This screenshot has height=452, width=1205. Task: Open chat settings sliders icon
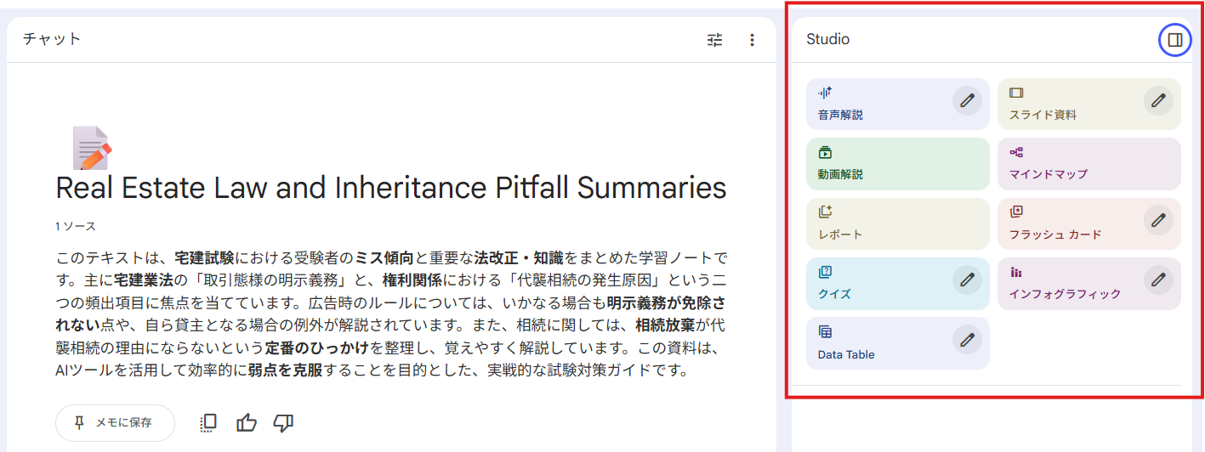[x=714, y=40]
